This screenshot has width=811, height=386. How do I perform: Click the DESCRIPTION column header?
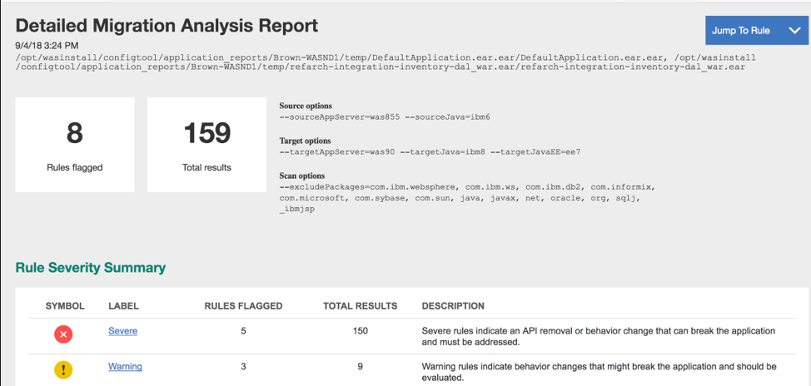coord(453,306)
